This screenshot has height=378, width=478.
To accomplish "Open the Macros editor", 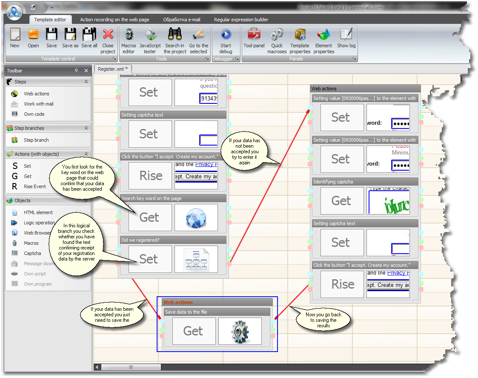I will 129,38.
